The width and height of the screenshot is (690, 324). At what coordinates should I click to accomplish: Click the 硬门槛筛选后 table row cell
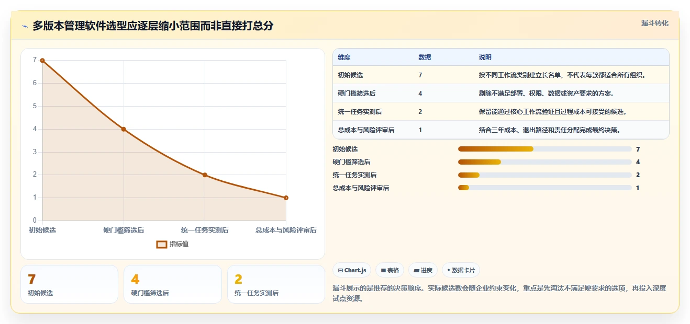click(357, 94)
